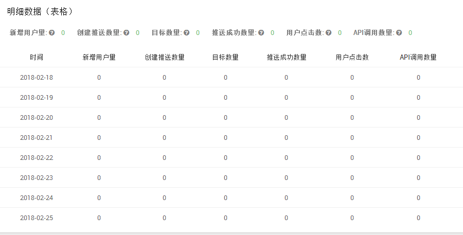Click the 推送成功数量 column header
The height and width of the screenshot is (235, 463).
click(287, 57)
